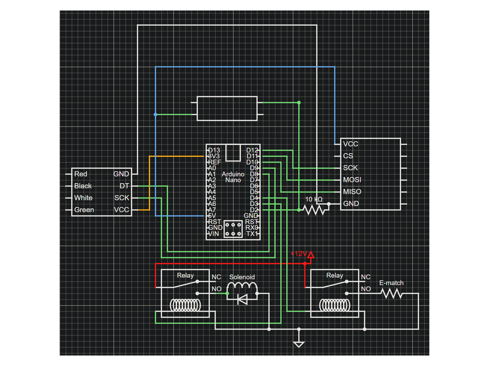The image size is (489, 366).
Task: Select the 10 kΩ value label
Action: [314, 199]
